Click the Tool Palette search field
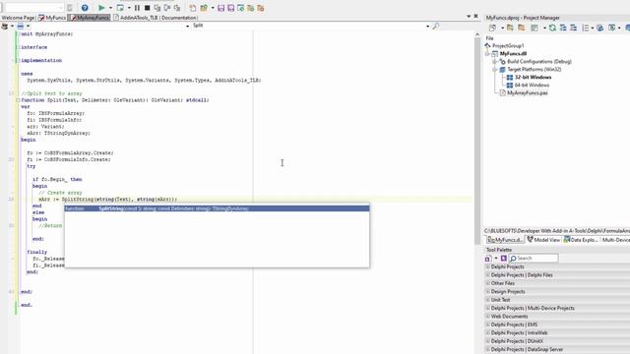Image resolution: width=630 pixels, height=354 pixels. click(x=534, y=258)
